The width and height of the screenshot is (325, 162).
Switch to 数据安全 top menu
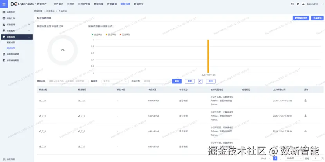click(139, 4)
